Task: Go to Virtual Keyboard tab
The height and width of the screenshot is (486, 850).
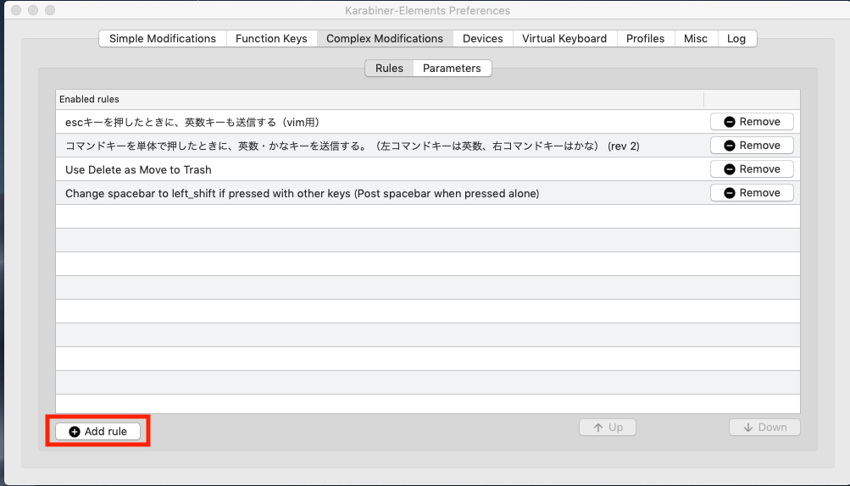Action: 564,38
